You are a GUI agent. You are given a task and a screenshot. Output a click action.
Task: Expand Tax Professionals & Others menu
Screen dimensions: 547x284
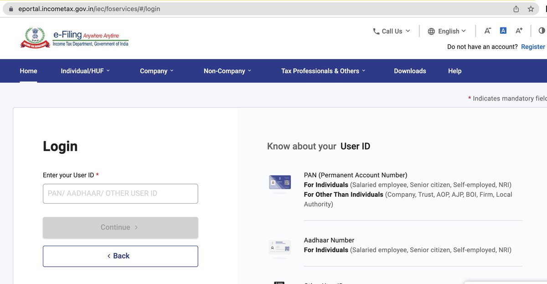(323, 71)
